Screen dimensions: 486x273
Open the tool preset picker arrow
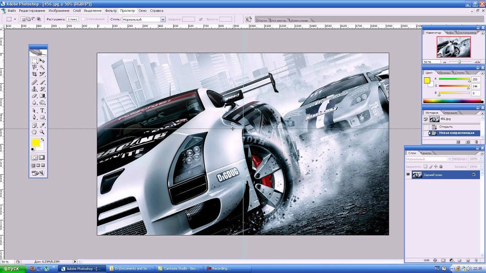pos(15,19)
